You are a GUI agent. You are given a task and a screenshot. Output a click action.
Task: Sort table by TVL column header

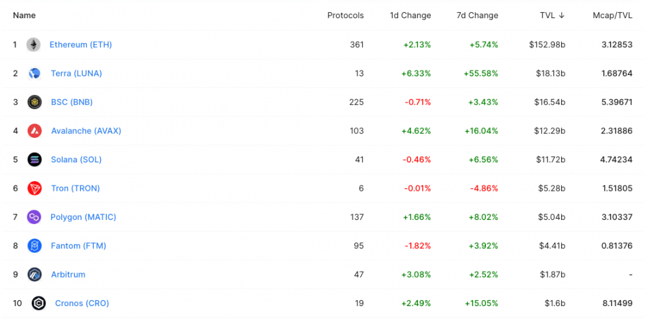click(x=552, y=16)
